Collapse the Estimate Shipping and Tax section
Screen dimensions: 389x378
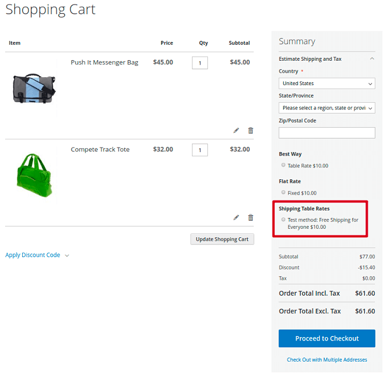372,59
